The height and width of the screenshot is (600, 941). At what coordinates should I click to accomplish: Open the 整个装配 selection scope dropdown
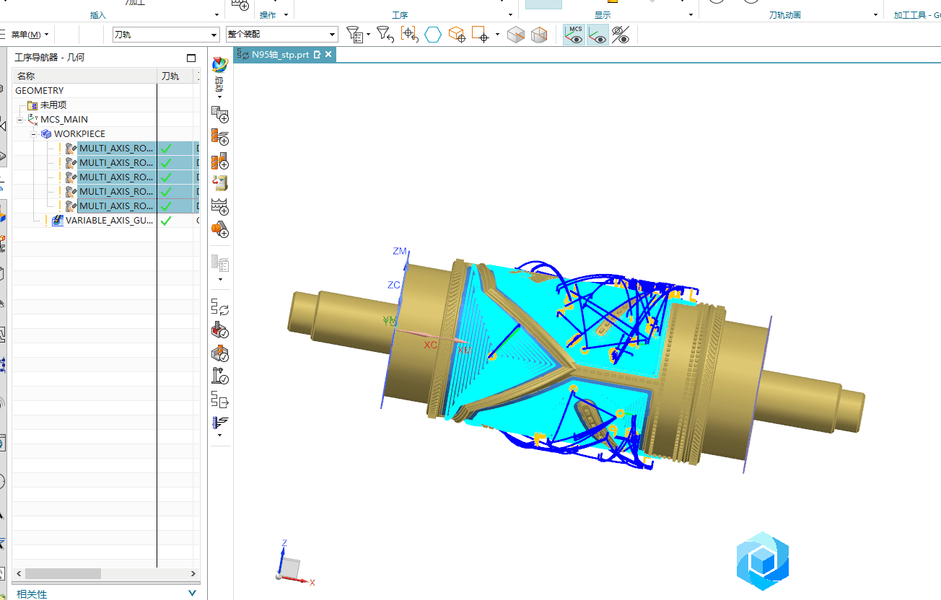coord(333,35)
